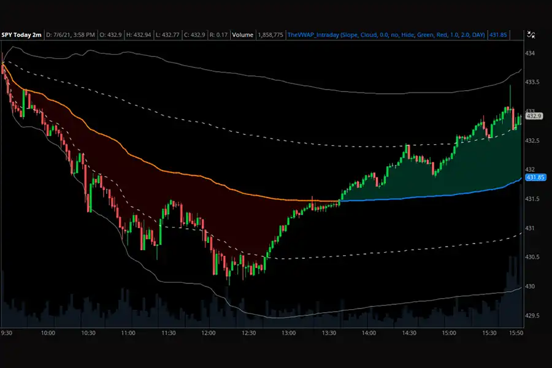This screenshot has width=552, height=368.
Task: Open the Volume study label
Action: (x=242, y=35)
